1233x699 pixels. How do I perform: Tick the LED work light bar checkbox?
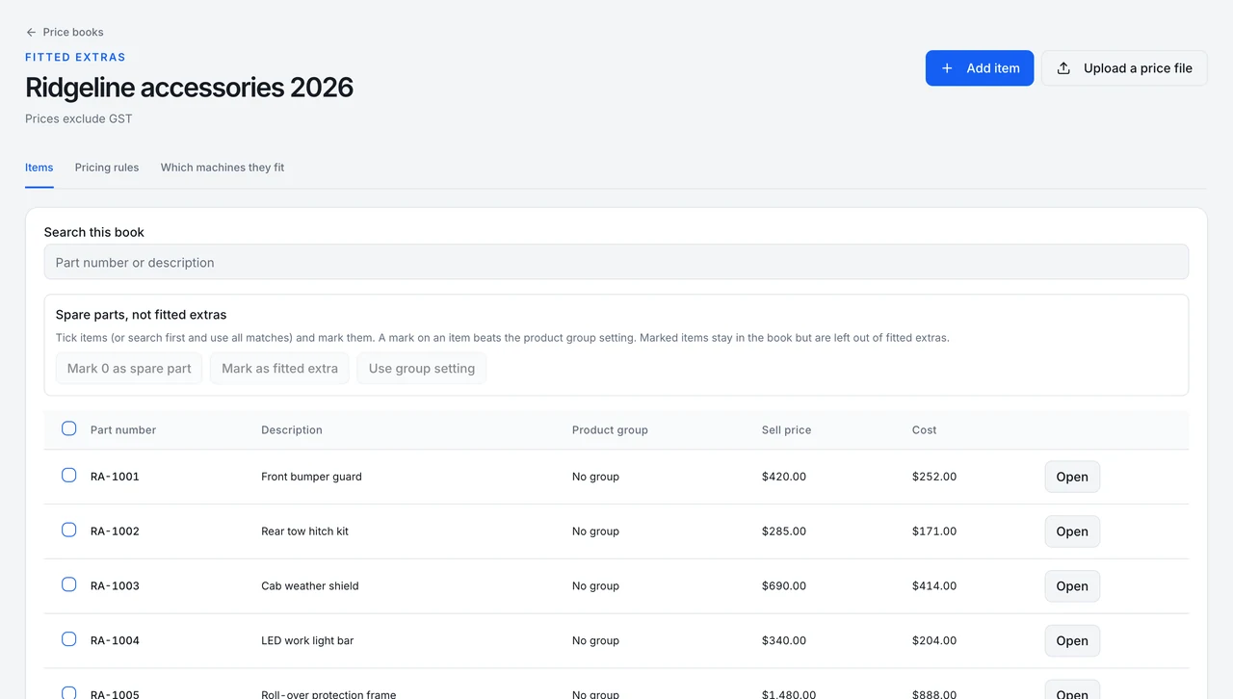point(69,639)
